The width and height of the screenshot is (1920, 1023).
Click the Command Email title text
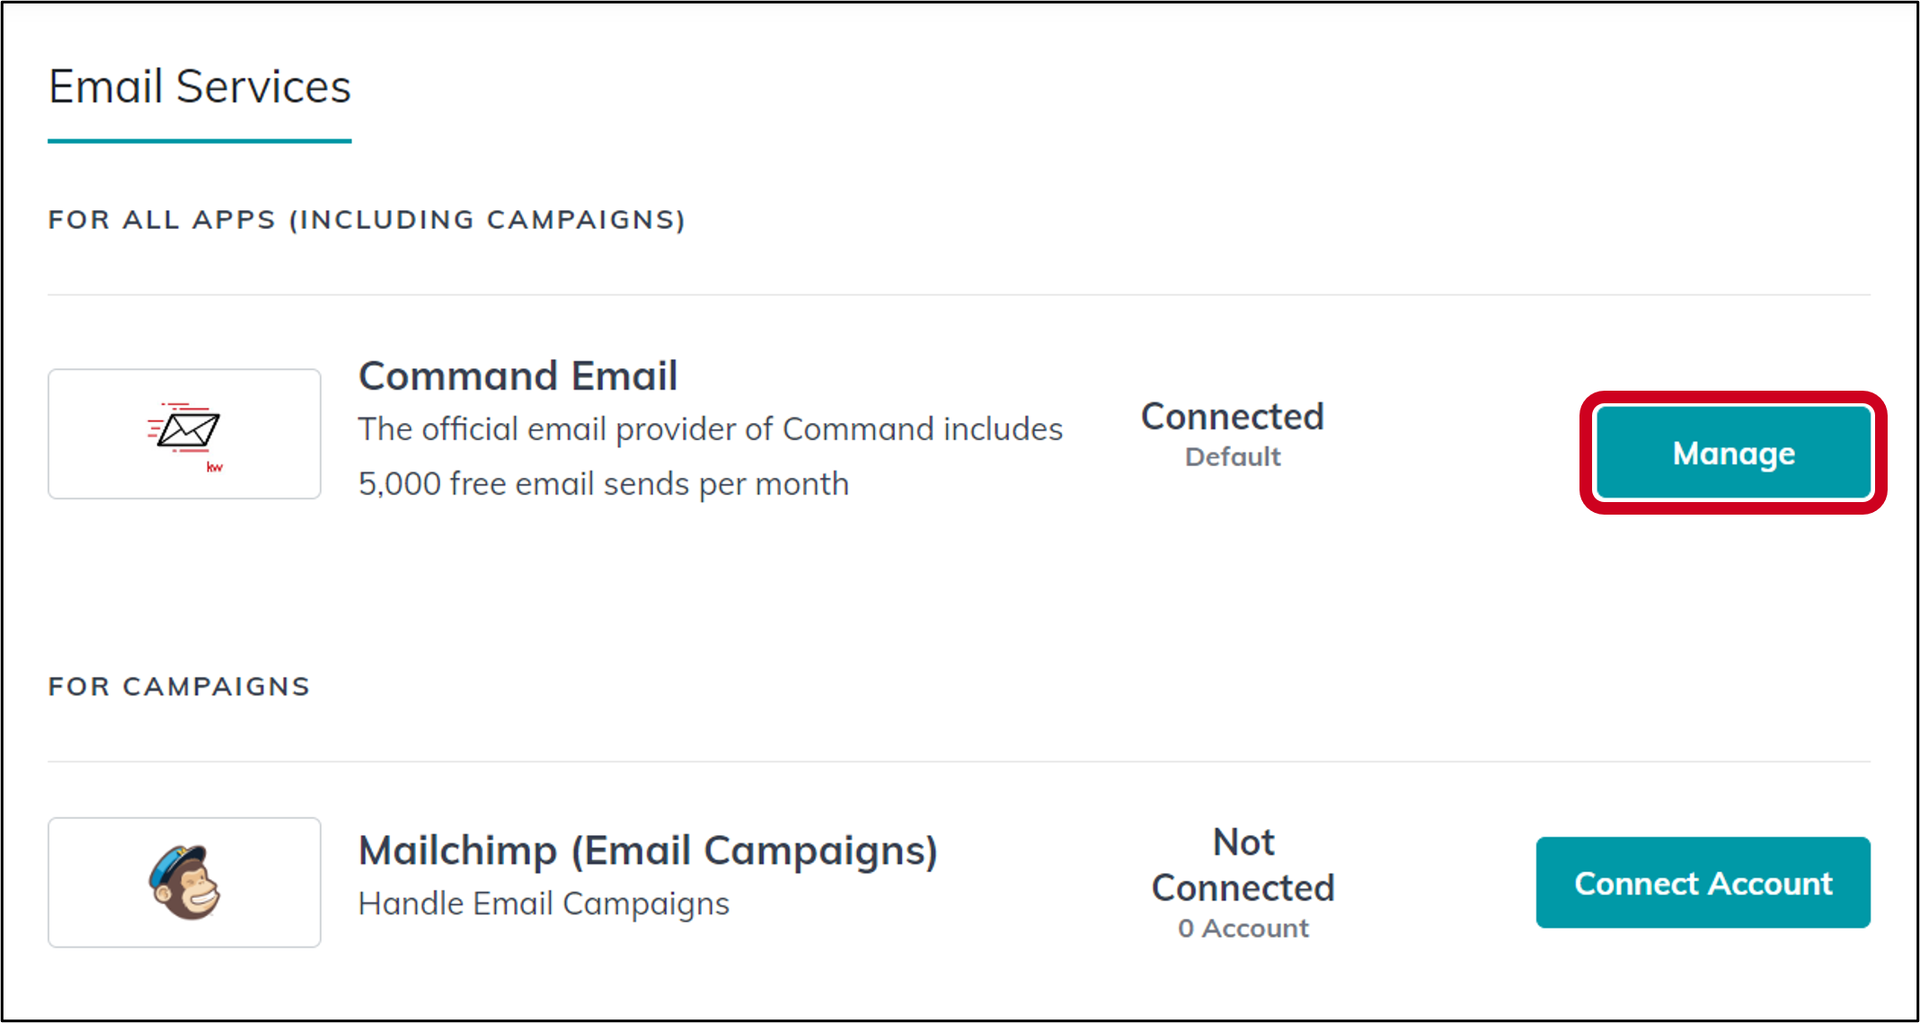tap(518, 375)
